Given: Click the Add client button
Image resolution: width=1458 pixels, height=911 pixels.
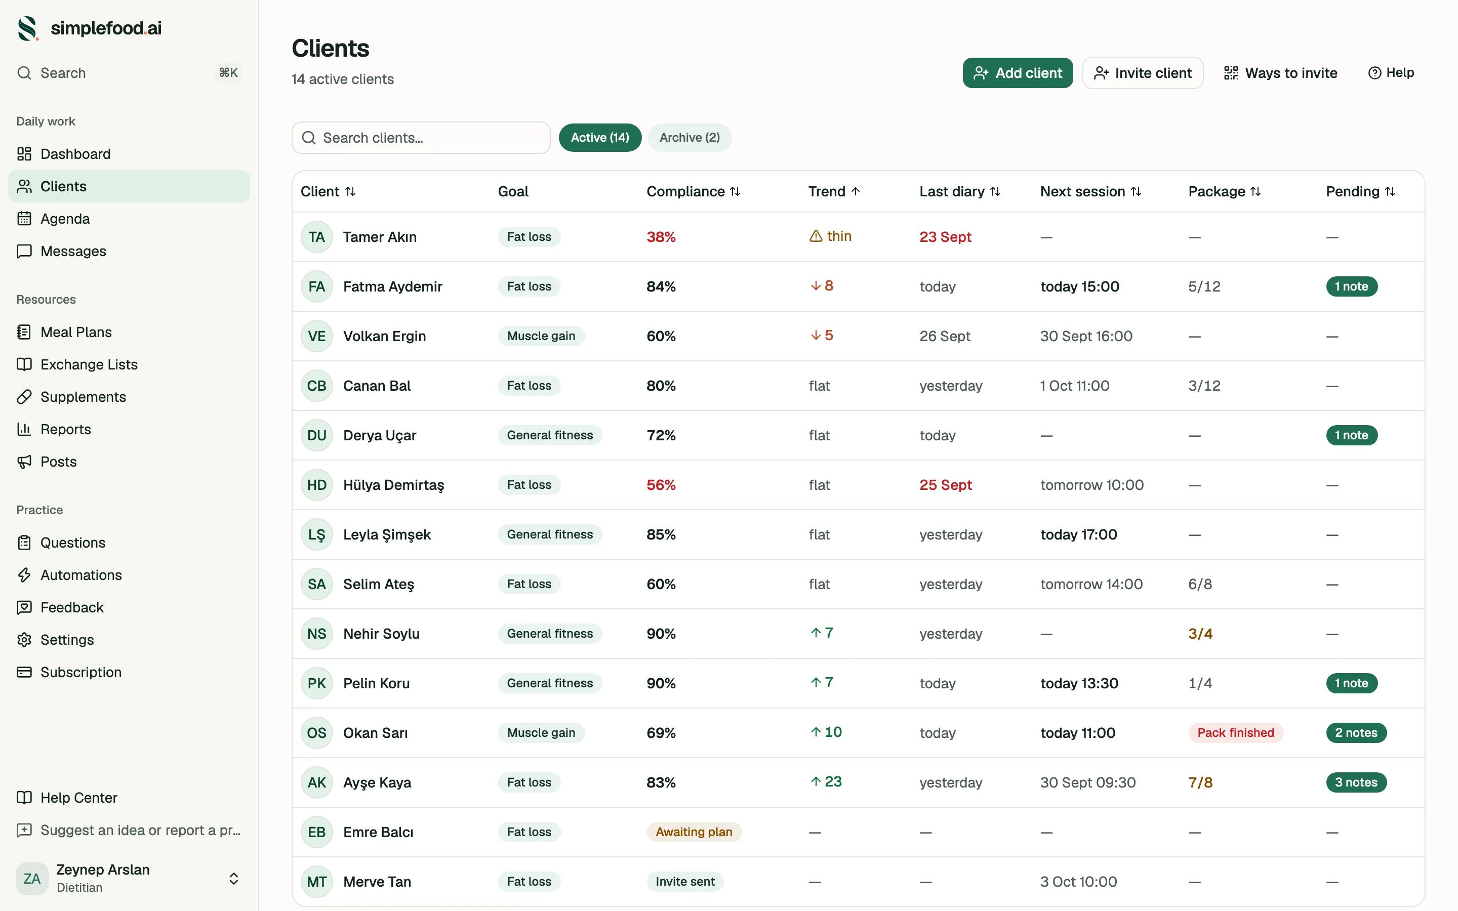Looking at the screenshot, I should click(1018, 73).
